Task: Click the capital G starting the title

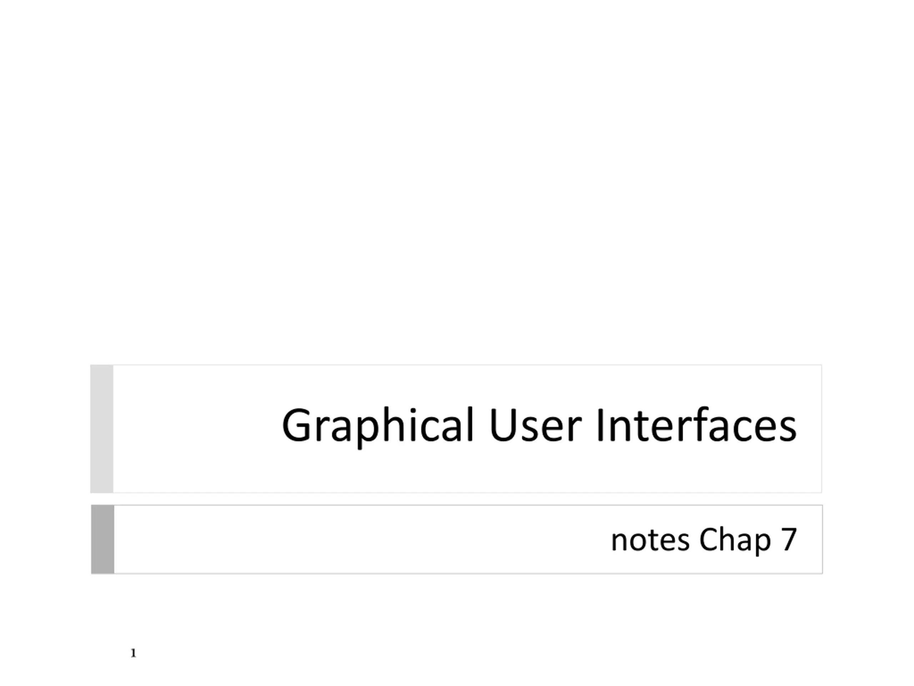Action: [296, 425]
